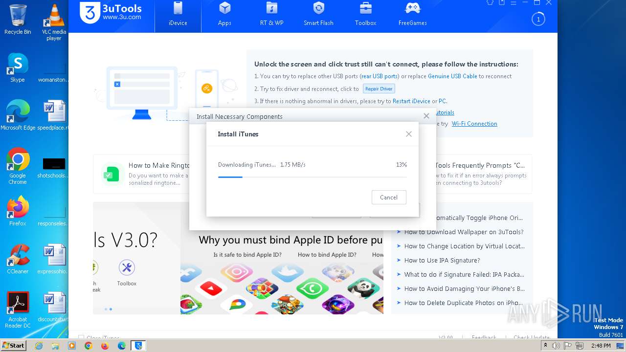Open the Windows Start menu
Viewport: 626px width, 352px height.
pos(14,345)
